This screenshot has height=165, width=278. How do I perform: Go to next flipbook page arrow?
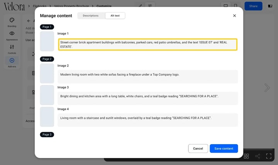[x=267, y=88]
